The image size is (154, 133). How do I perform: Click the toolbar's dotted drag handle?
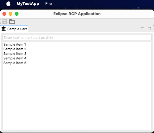tap(1, 22)
